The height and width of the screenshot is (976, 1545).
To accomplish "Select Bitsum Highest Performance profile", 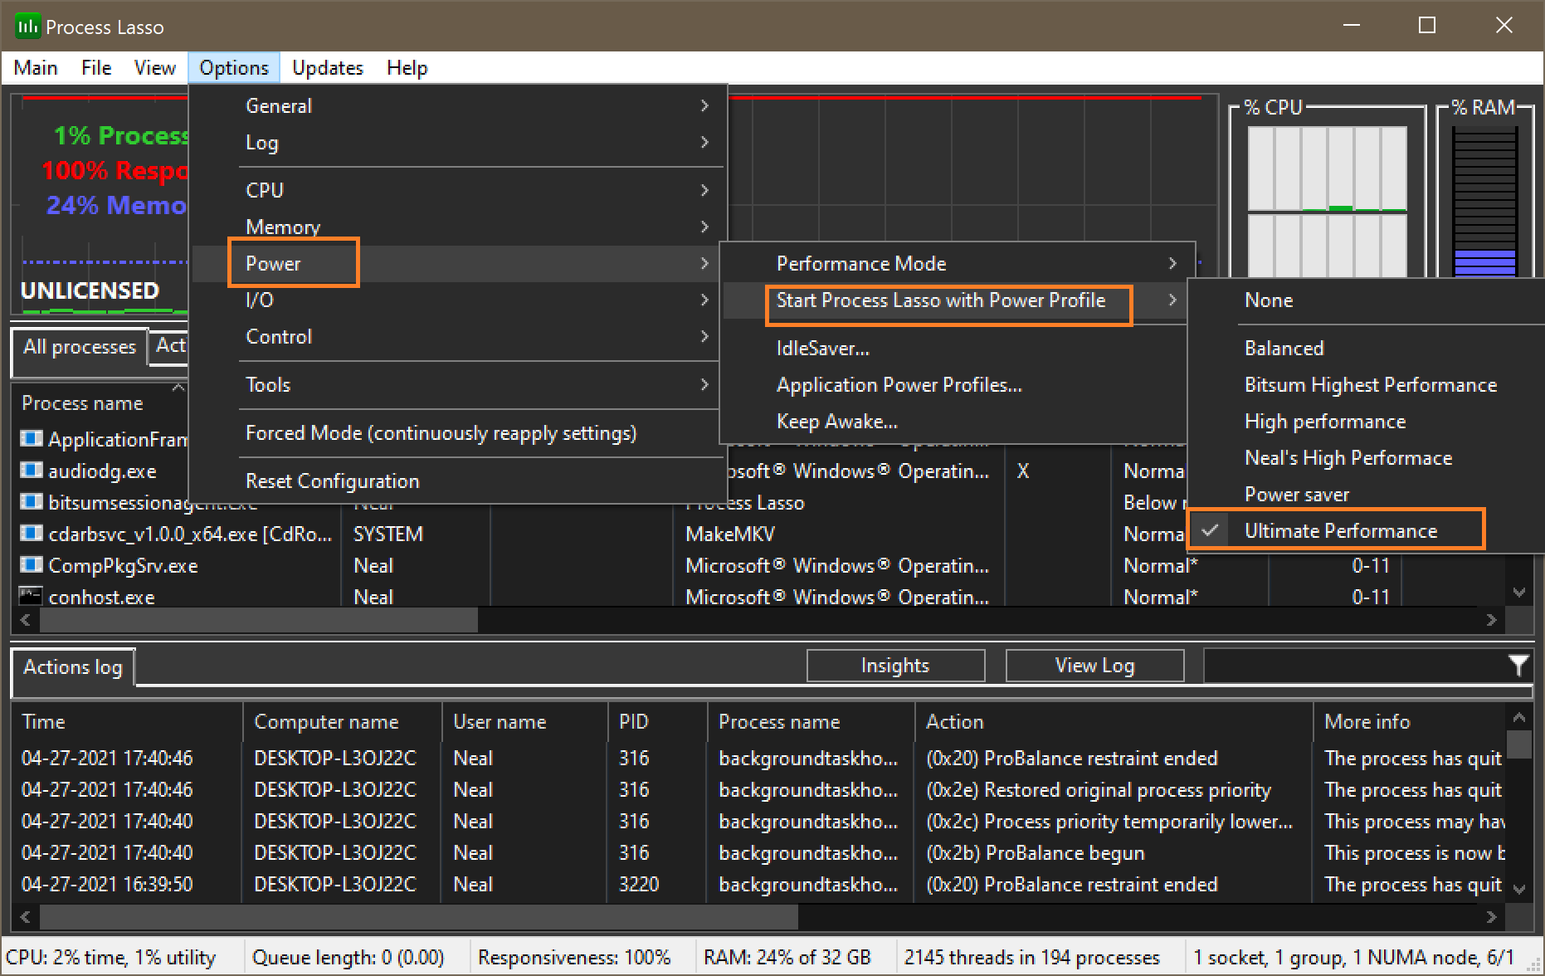I will coord(1367,384).
